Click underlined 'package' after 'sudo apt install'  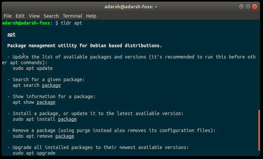[67, 119]
